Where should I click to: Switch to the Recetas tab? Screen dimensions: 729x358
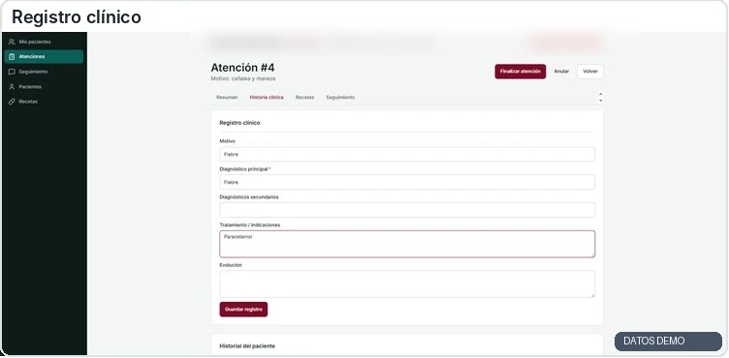pos(304,98)
